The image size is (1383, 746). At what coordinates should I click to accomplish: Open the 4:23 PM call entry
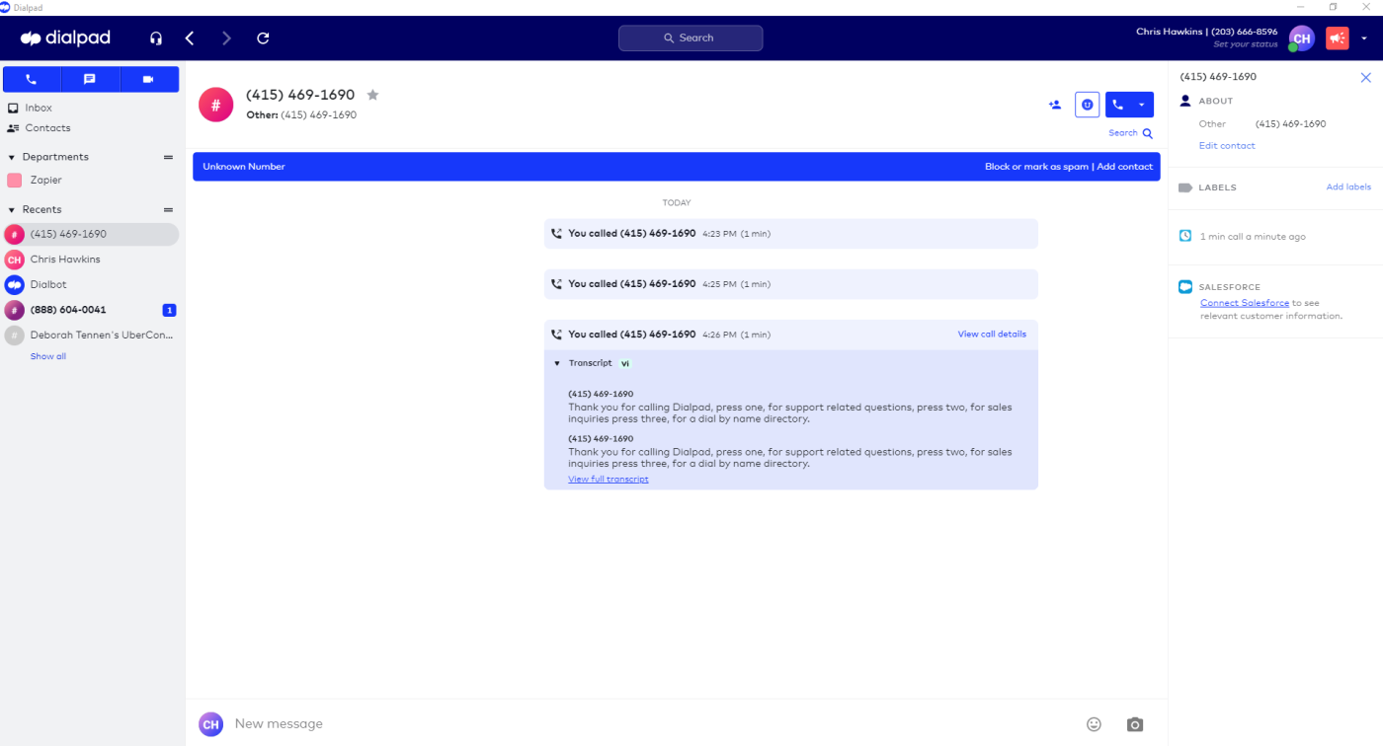790,234
